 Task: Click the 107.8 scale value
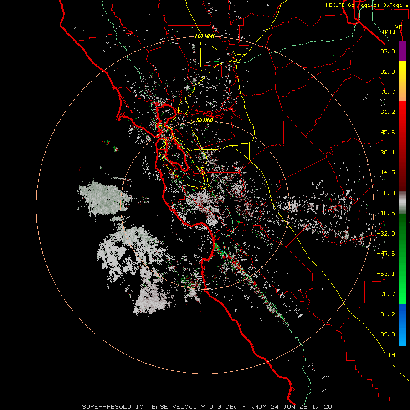386,51
